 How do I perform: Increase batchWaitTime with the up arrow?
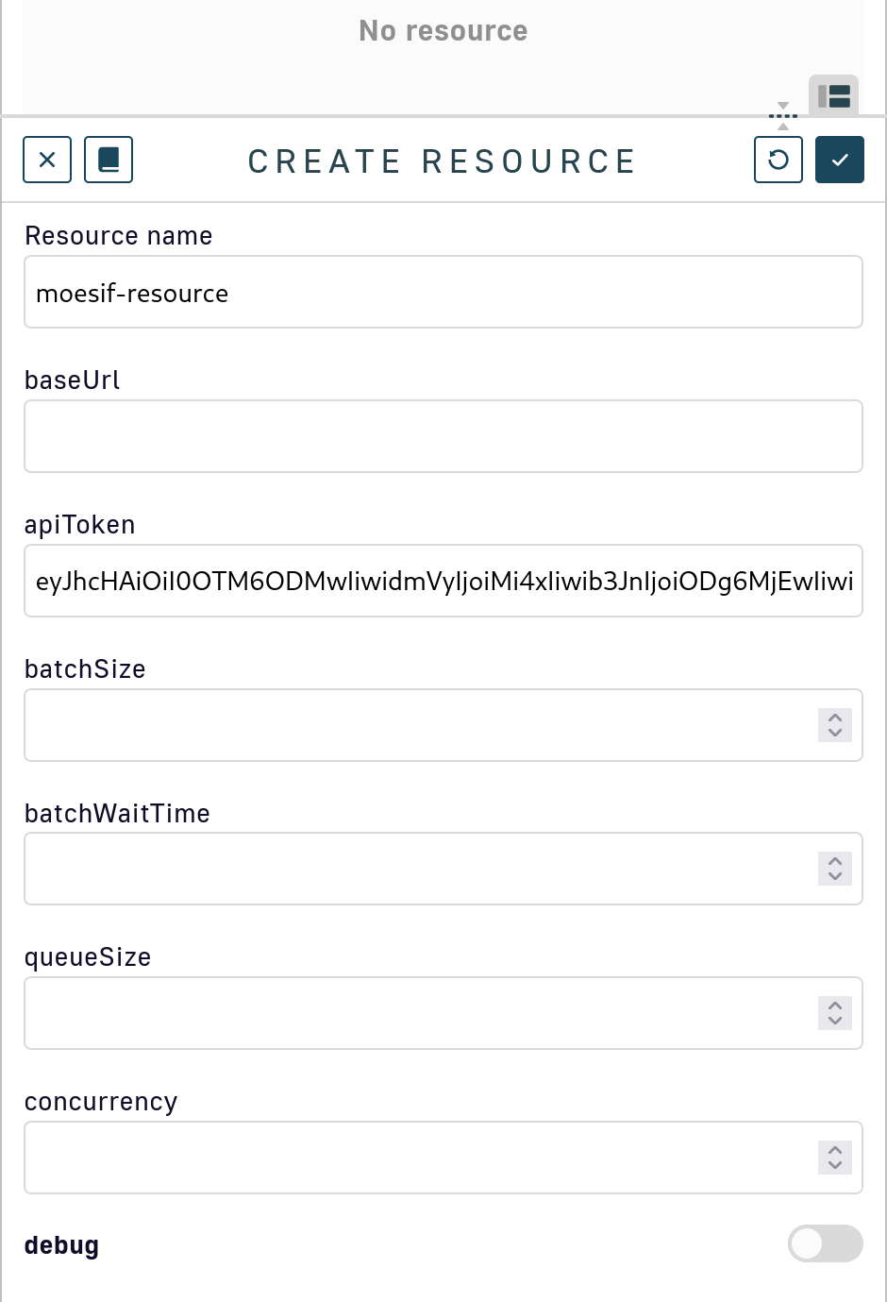[x=835, y=861]
